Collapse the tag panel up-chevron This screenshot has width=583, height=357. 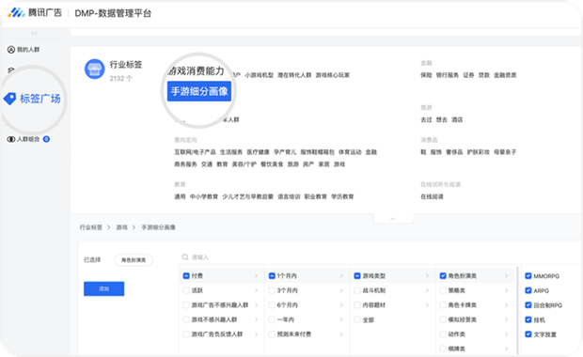(393, 219)
